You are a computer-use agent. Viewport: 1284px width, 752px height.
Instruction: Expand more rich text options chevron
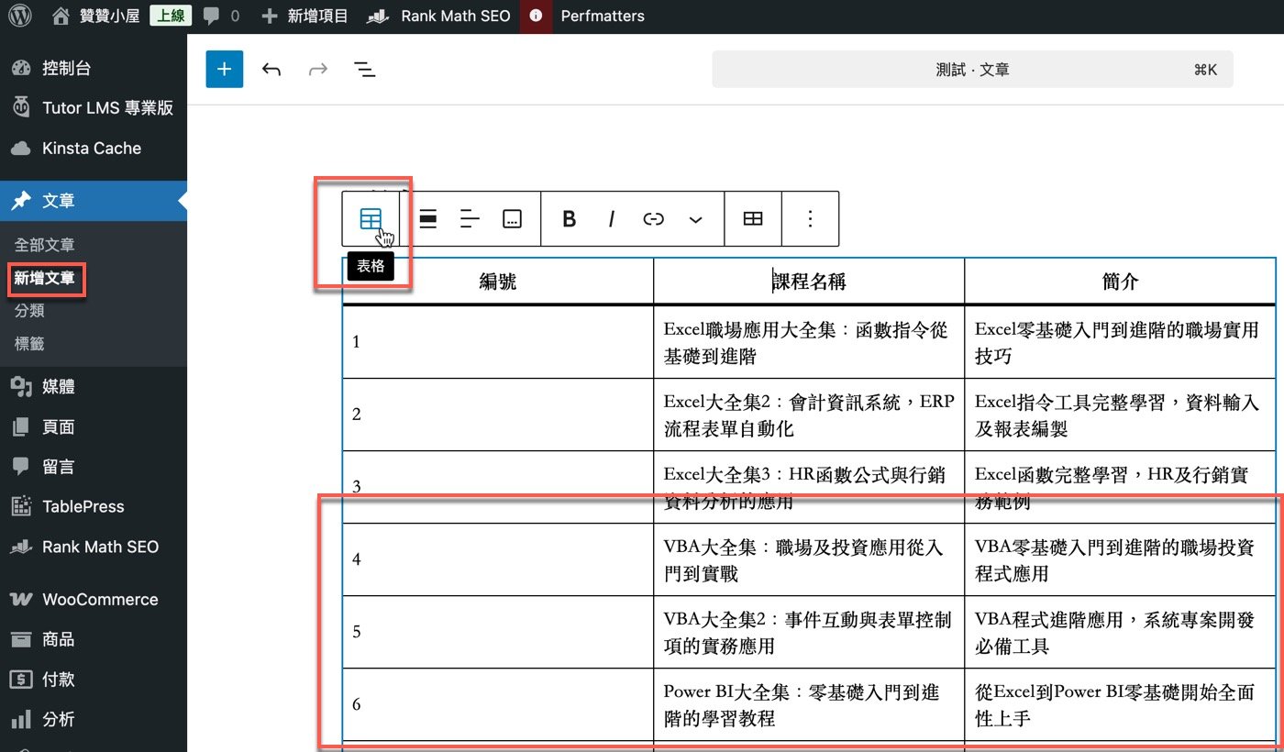[x=696, y=219]
